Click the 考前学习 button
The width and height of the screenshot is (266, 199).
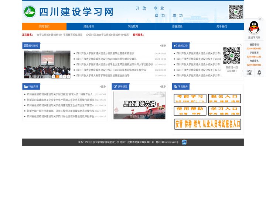[x=190, y=98]
